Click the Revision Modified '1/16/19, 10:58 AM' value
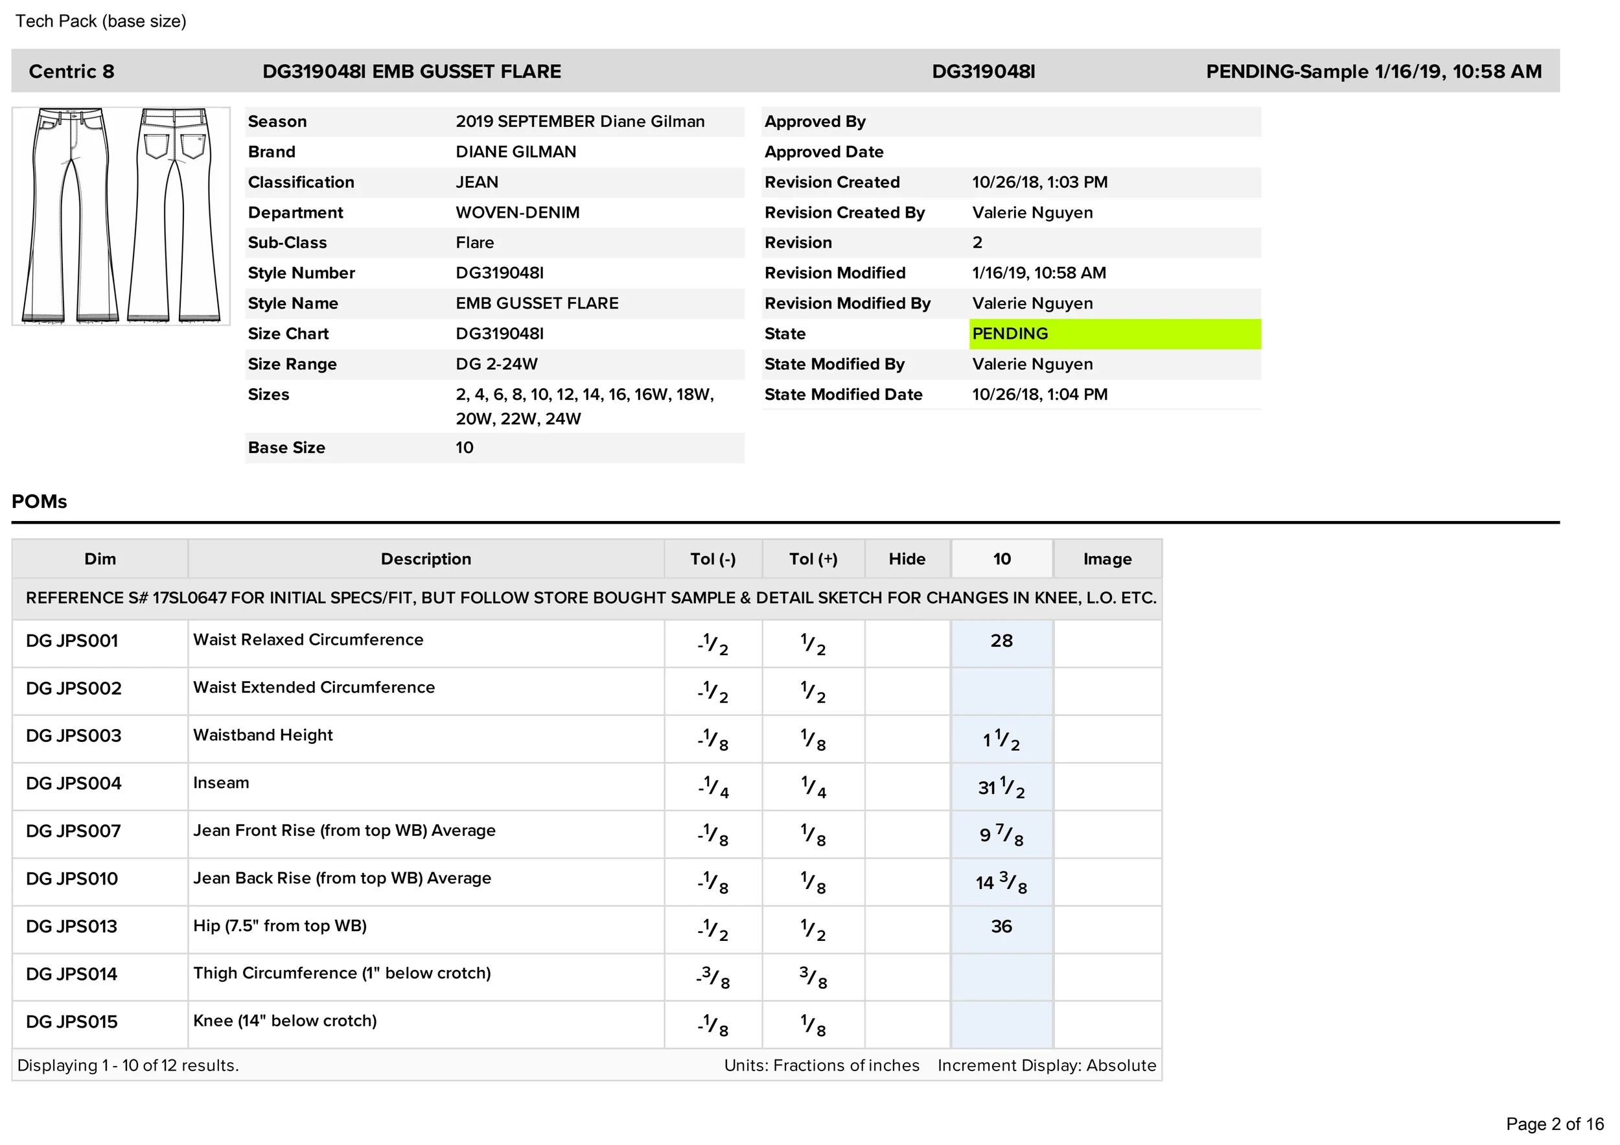The height and width of the screenshot is (1145, 1620). pyautogui.click(x=1039, y=273)
